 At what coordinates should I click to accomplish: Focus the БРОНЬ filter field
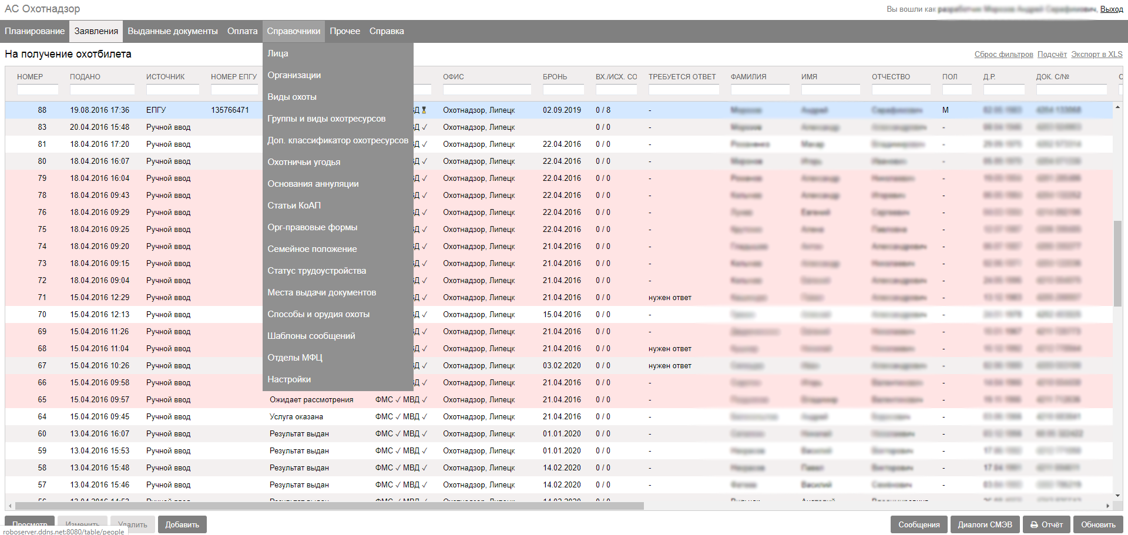tap(563, 89)
